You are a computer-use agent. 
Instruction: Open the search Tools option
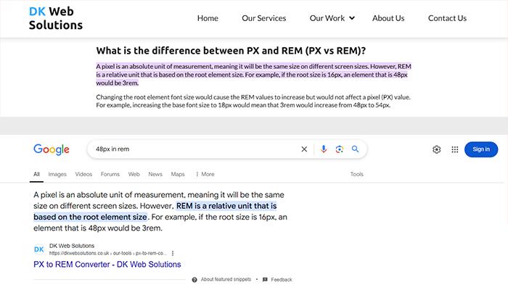[357, 174]
